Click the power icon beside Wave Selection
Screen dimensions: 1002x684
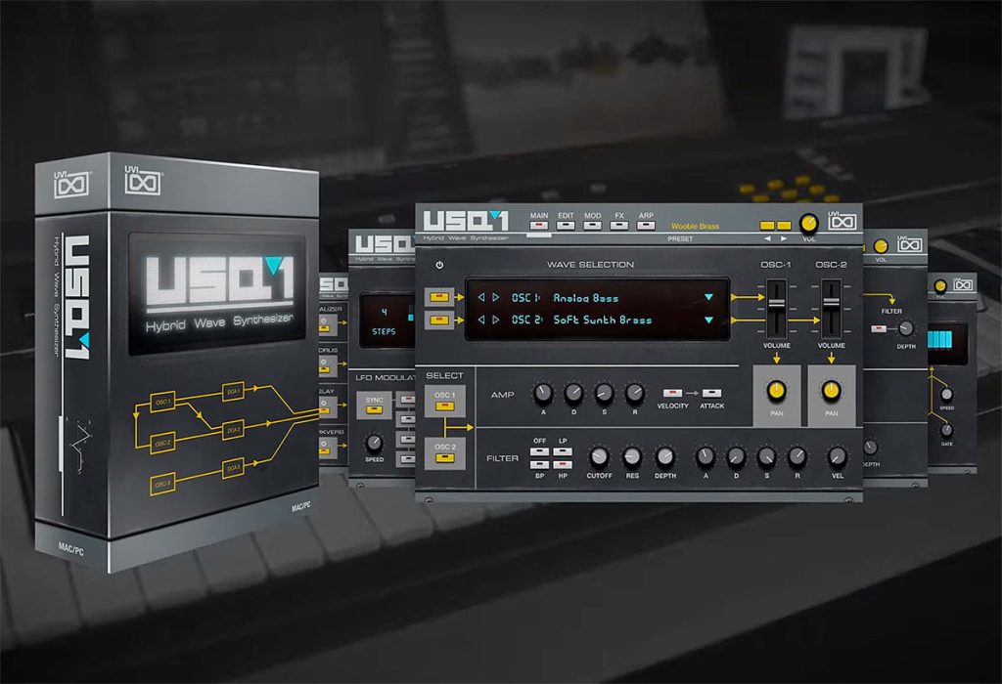(x=439, y=265)
